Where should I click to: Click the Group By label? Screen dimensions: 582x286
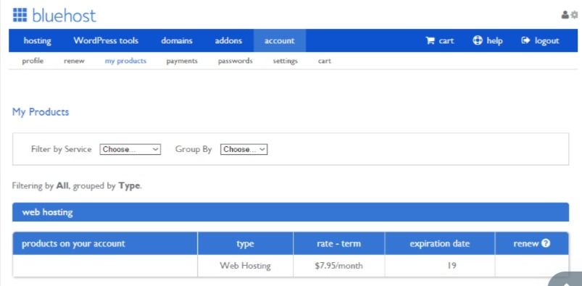point(194,149)
